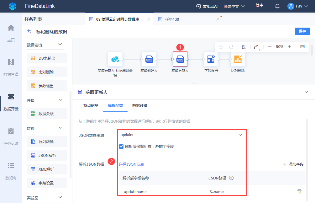Screen dimensions: 315x203
Task: Select the 字段设置 canvas node
Action: tap(211, 59)
